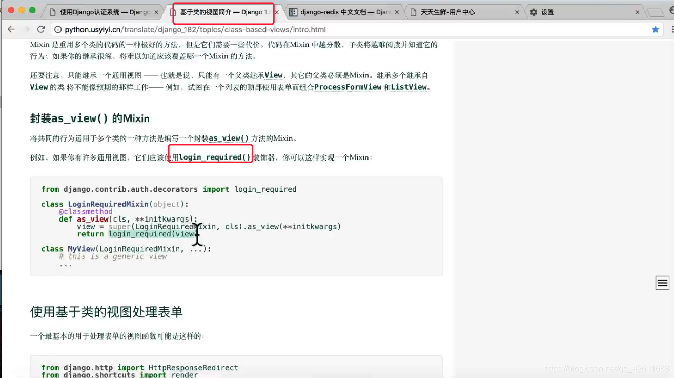Open the View class reference link

pos(274,75)
